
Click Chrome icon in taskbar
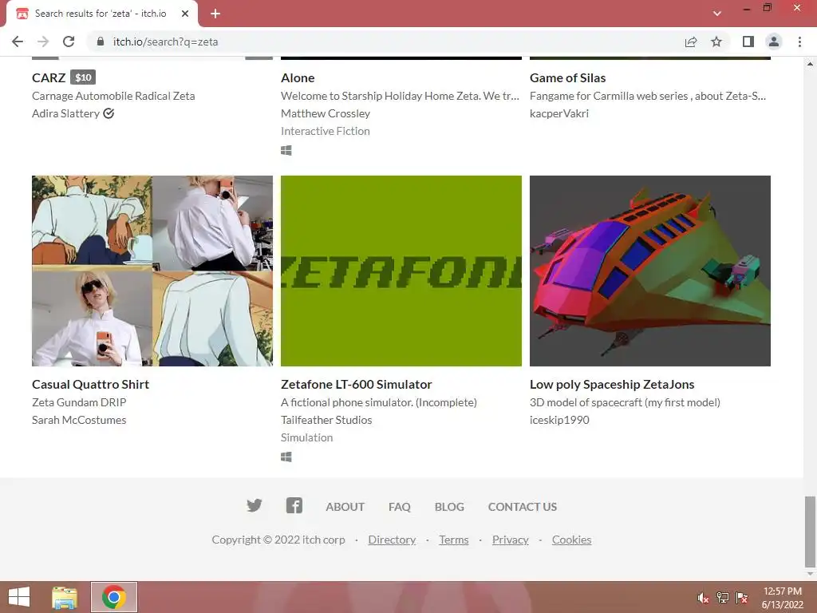(114, 597)
